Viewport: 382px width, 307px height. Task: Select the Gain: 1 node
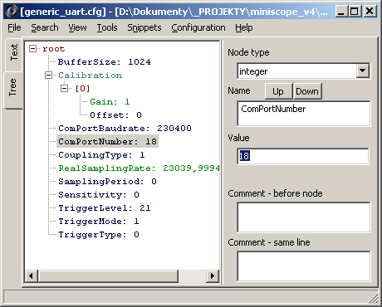110,102
